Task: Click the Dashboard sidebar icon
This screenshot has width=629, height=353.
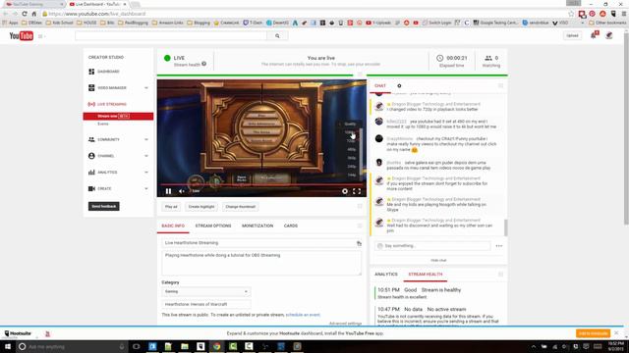Action: 91,72
